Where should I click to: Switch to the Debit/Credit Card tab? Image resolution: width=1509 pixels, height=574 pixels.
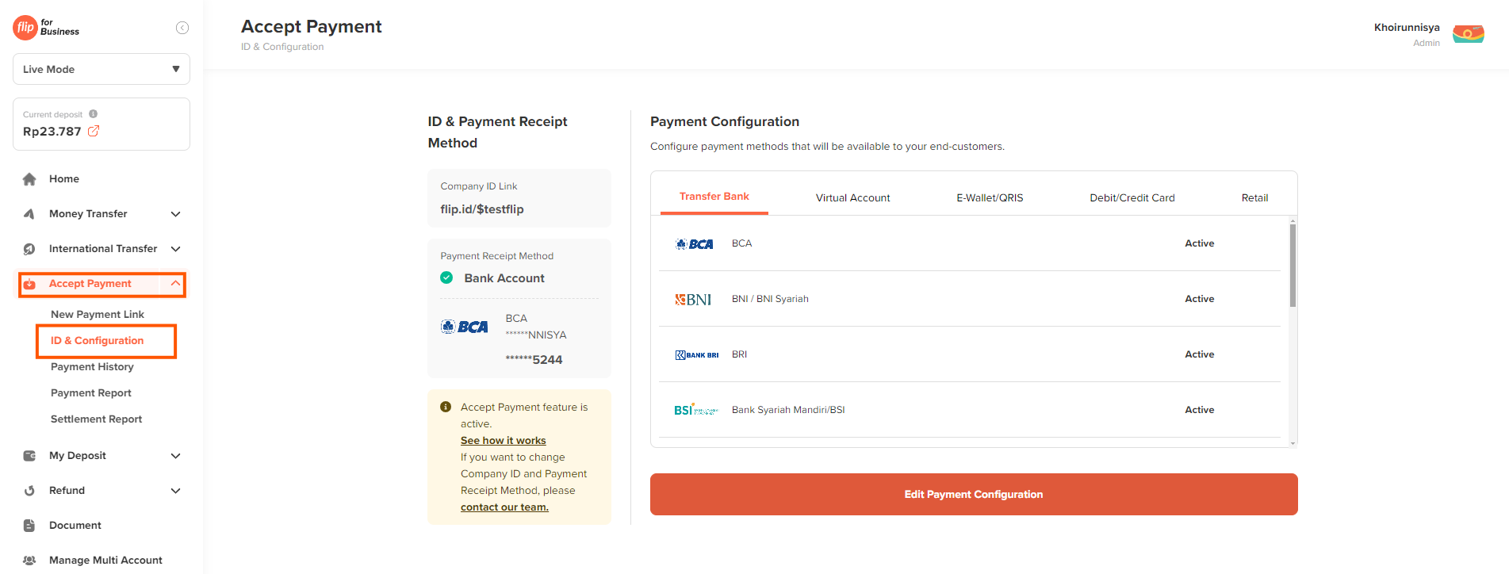click(x=1132, y=197)
